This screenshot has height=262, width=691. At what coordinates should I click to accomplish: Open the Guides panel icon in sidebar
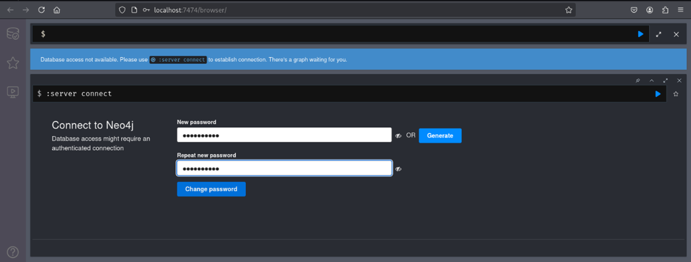point(13,92)
